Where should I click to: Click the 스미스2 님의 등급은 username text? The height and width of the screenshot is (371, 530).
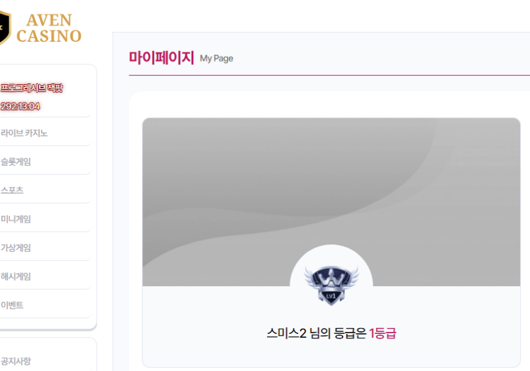point(317,333)
